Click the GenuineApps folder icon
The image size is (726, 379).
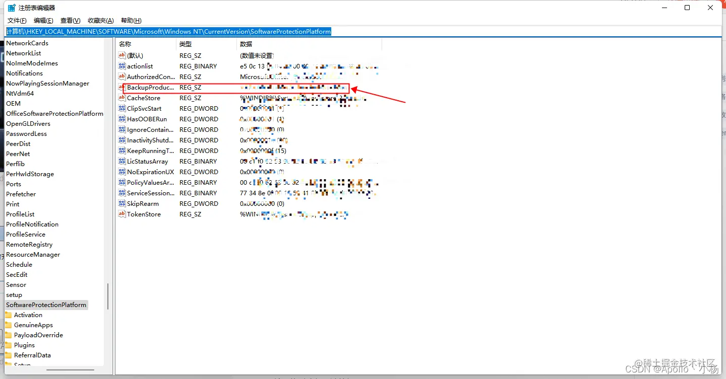tap(8, 325)
